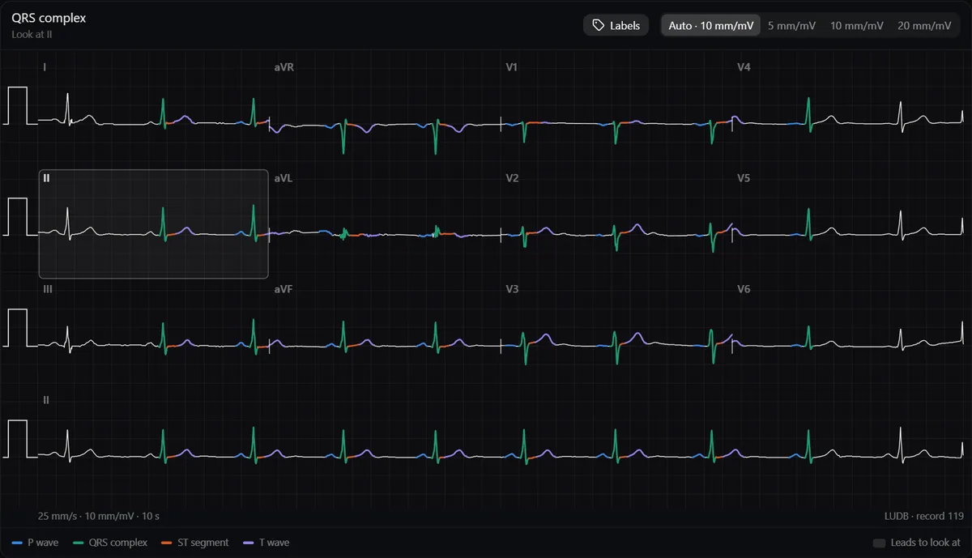Click the V6 lead label

click(x=744, y=289)
